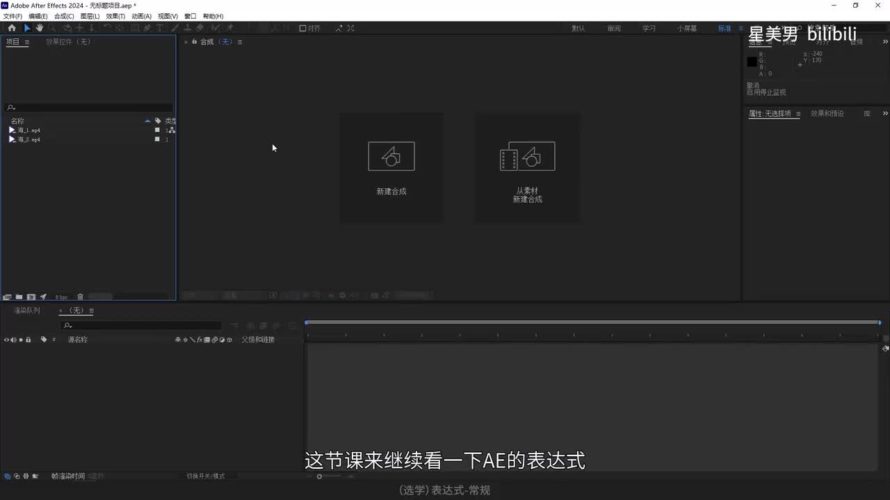Toggle the video eye column switch in timeline
Image resolution: width=890 pixels, height=500 pixels.
coord(7,340)
